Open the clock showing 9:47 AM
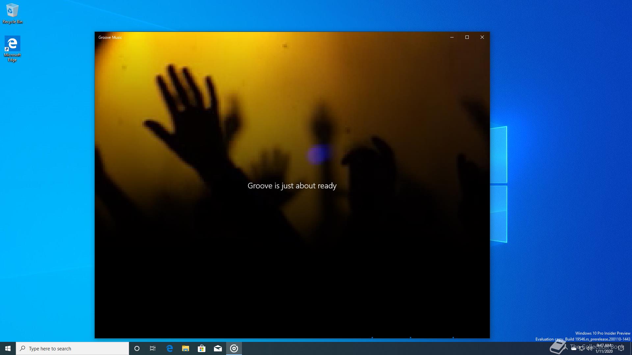This screenshot has width=632, height=355. tap(604, 348)
